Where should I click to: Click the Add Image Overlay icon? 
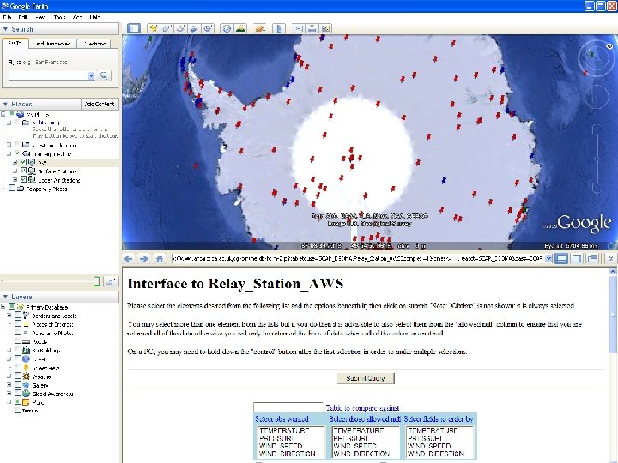pyautogui.click(x=194, y=28)
